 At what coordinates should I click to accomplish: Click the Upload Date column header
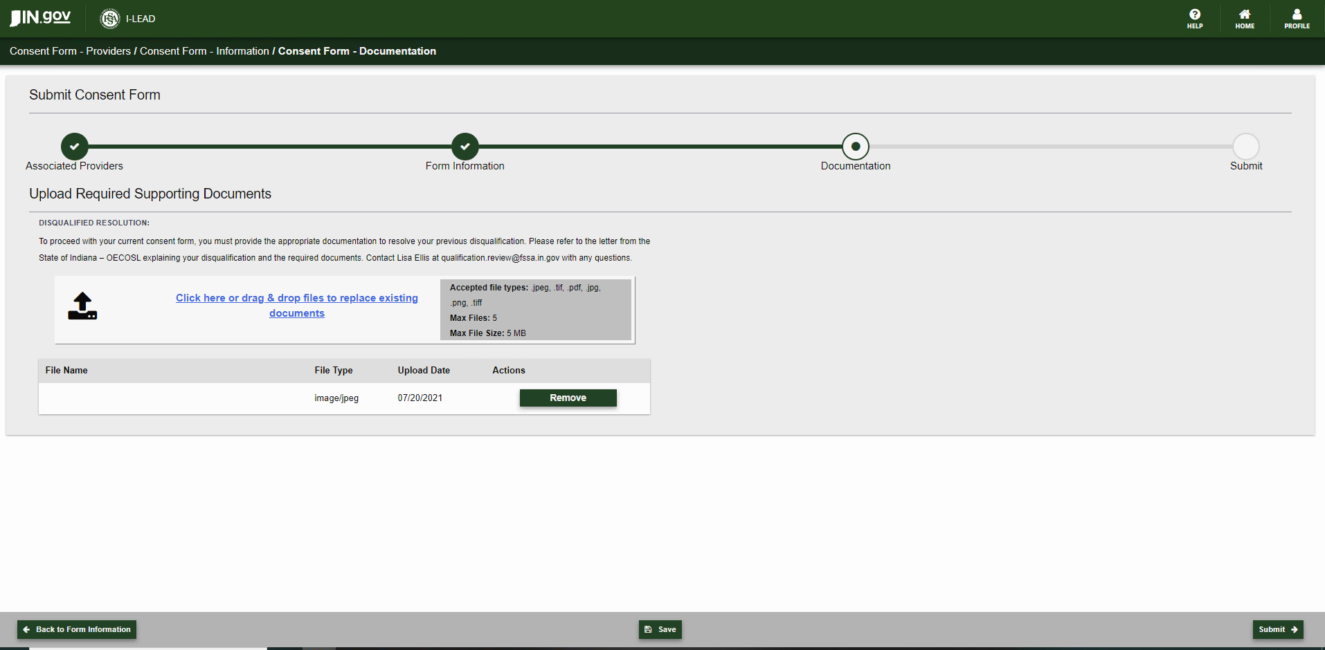(x=424, y=371)
